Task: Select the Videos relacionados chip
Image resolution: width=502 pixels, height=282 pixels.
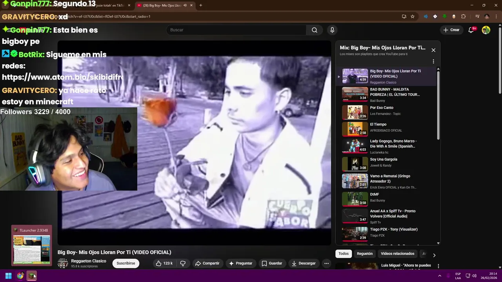Action: [397, 254]
